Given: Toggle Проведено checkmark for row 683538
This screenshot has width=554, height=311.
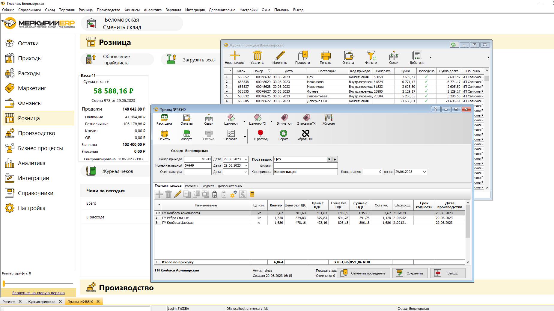Looking at the screenshot, I should (426, 82).
